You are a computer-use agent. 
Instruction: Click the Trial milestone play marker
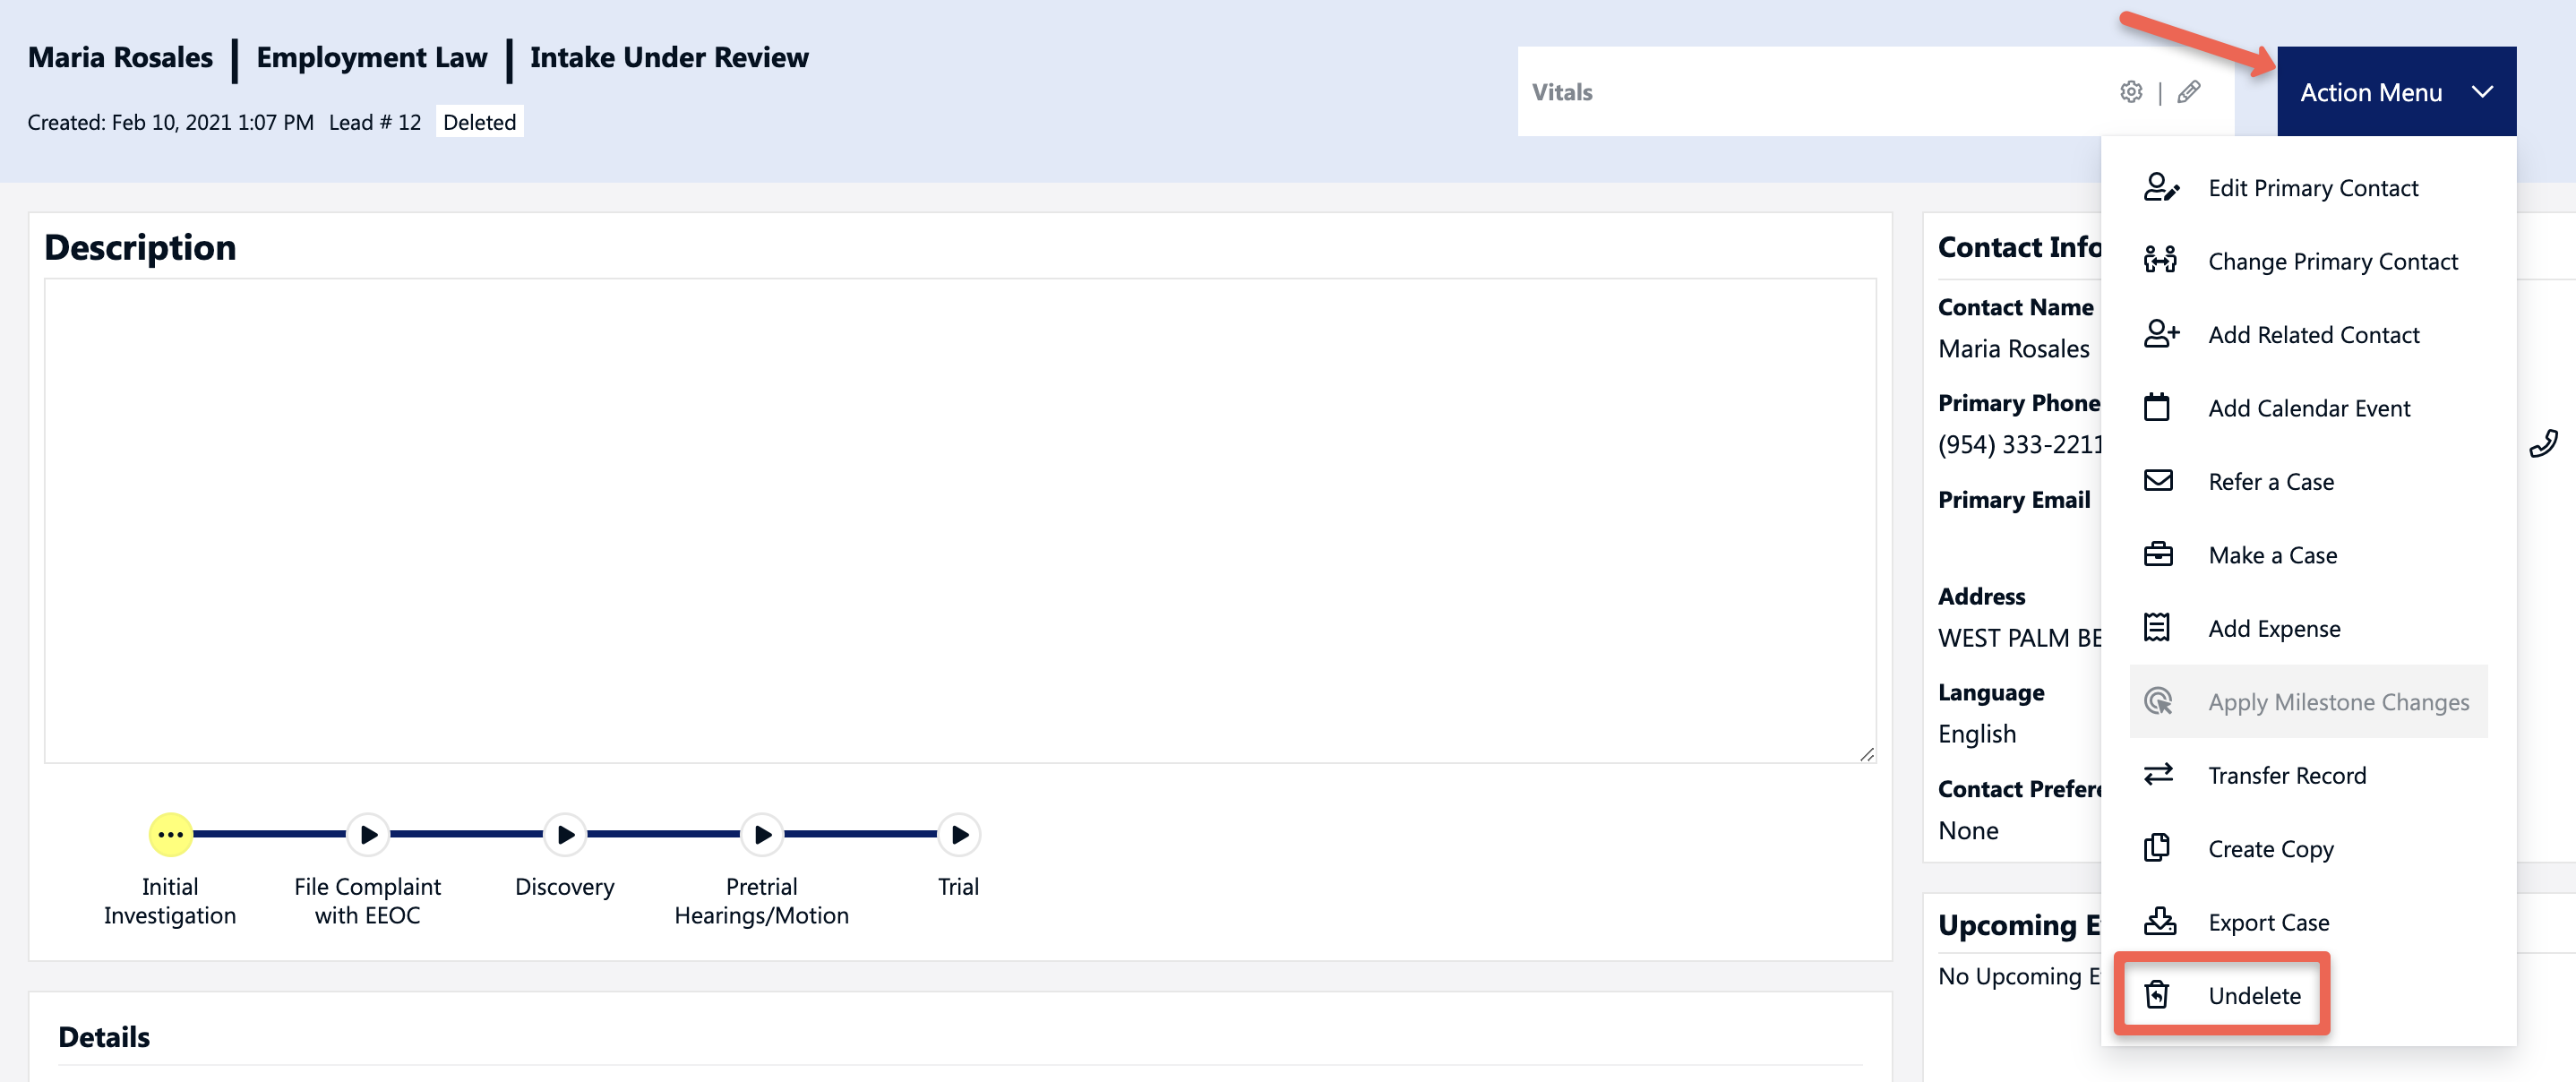959,834
